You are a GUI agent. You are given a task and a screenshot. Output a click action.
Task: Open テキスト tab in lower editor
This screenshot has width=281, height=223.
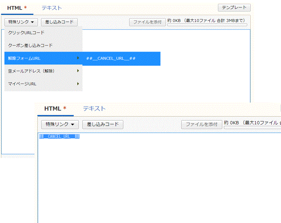tap(94, 109)
